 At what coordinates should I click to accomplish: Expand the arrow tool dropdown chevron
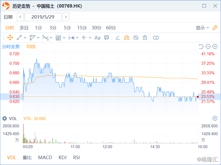(x=90, y=38)
